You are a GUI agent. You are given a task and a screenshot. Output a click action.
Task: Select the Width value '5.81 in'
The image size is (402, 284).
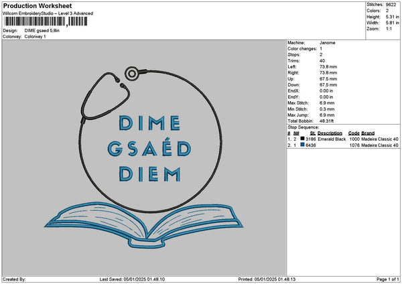[x=392, y=23]
